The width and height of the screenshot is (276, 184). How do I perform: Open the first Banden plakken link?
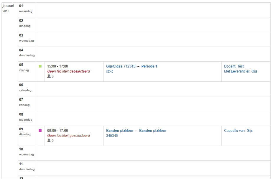point(119,131)
